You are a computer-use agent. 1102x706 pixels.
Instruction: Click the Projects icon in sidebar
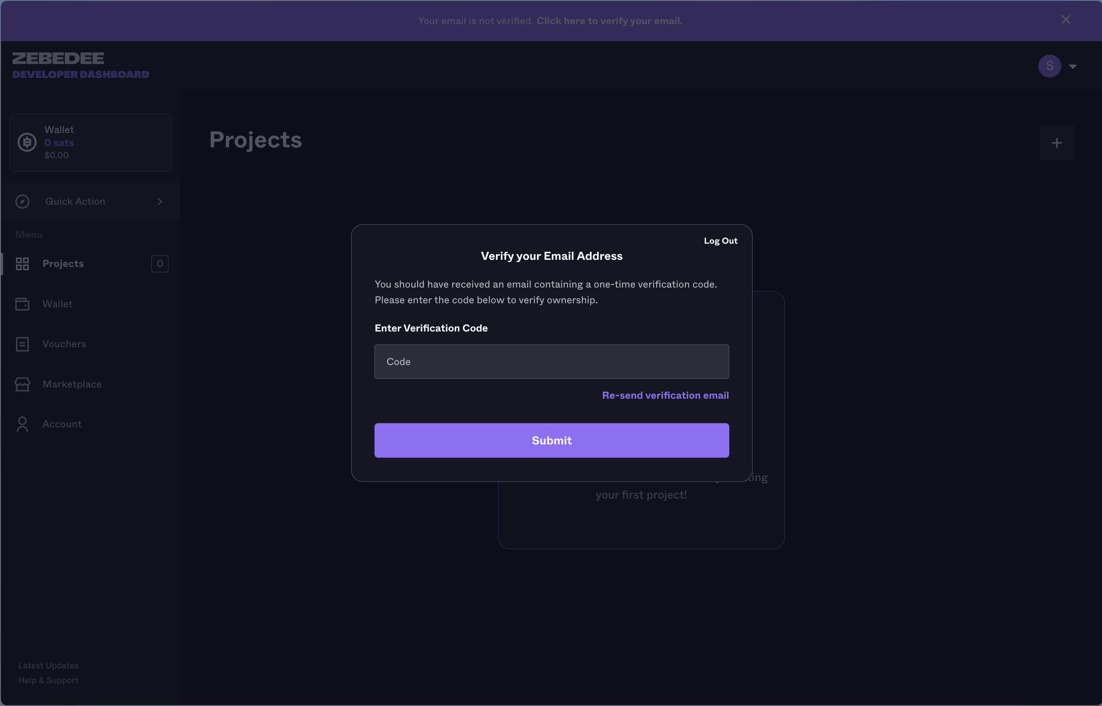(22, 263)
